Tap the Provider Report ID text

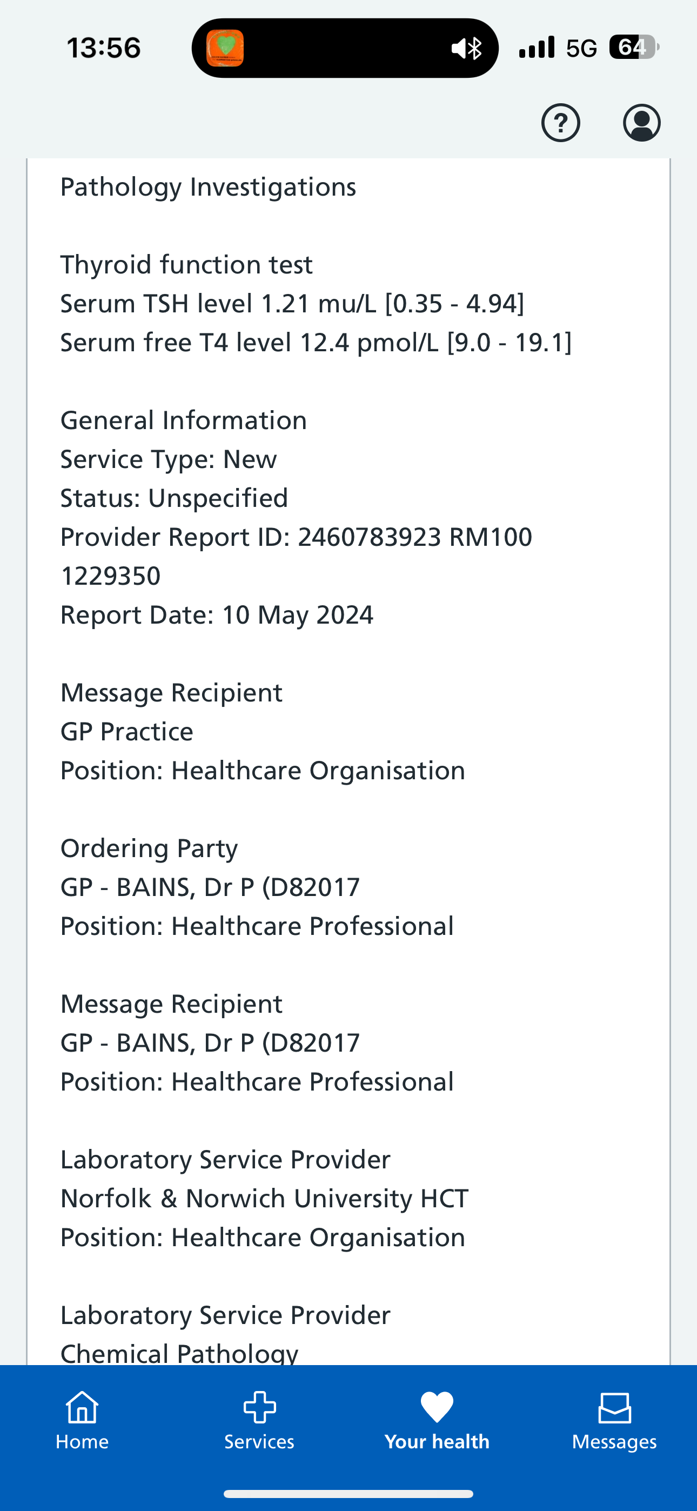point(296,537)
